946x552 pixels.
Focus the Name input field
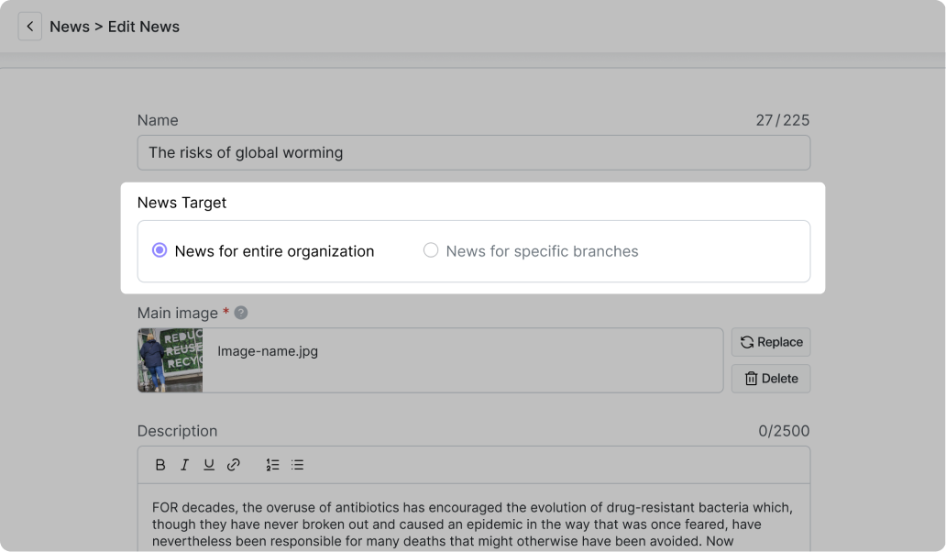(473, 153)
